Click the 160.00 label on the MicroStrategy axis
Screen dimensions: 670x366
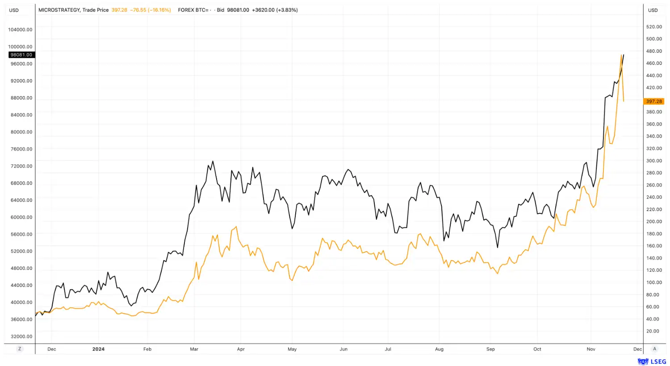click(654, 246)
